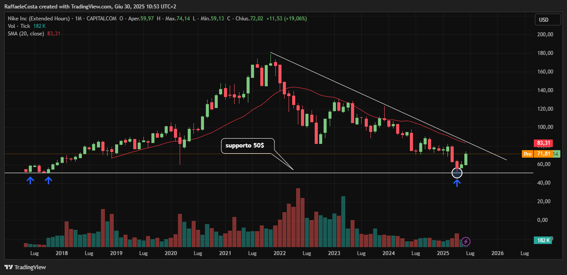Image resolution: width=567 pixels, height=275 pixels.
Task: Click the 2021 label on time axis
Action: pyautogui.click(x=225, y=253)
